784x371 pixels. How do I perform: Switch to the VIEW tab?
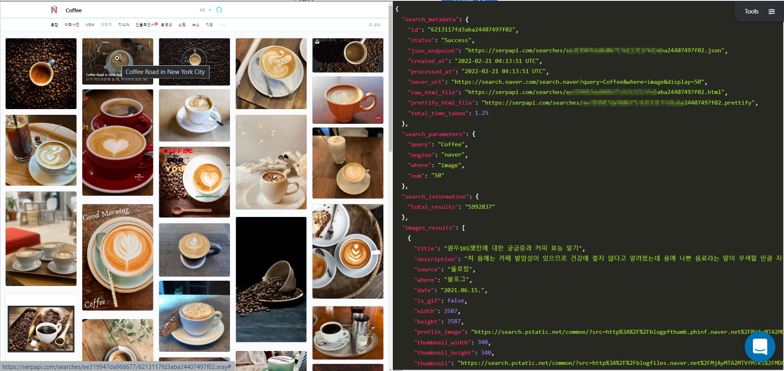[90, 25]
